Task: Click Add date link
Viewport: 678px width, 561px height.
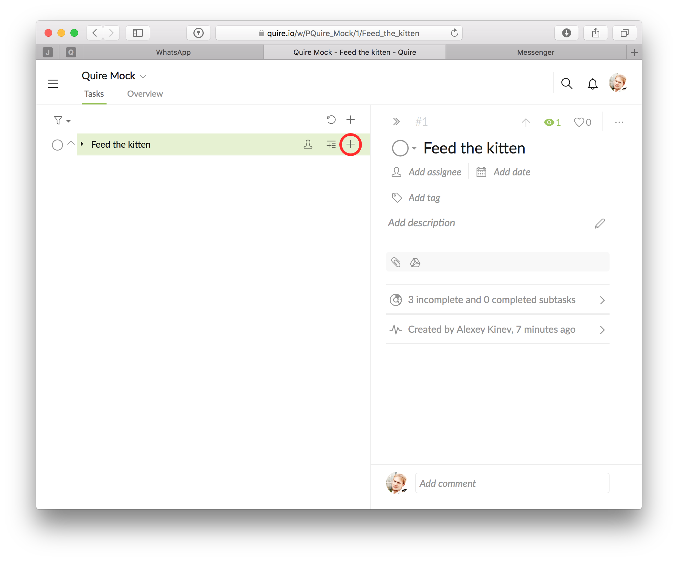Action: click(x=512, y=172)
